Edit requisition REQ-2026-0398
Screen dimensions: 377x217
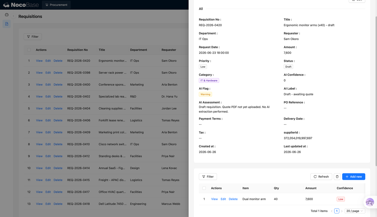[x=48, y=73]
